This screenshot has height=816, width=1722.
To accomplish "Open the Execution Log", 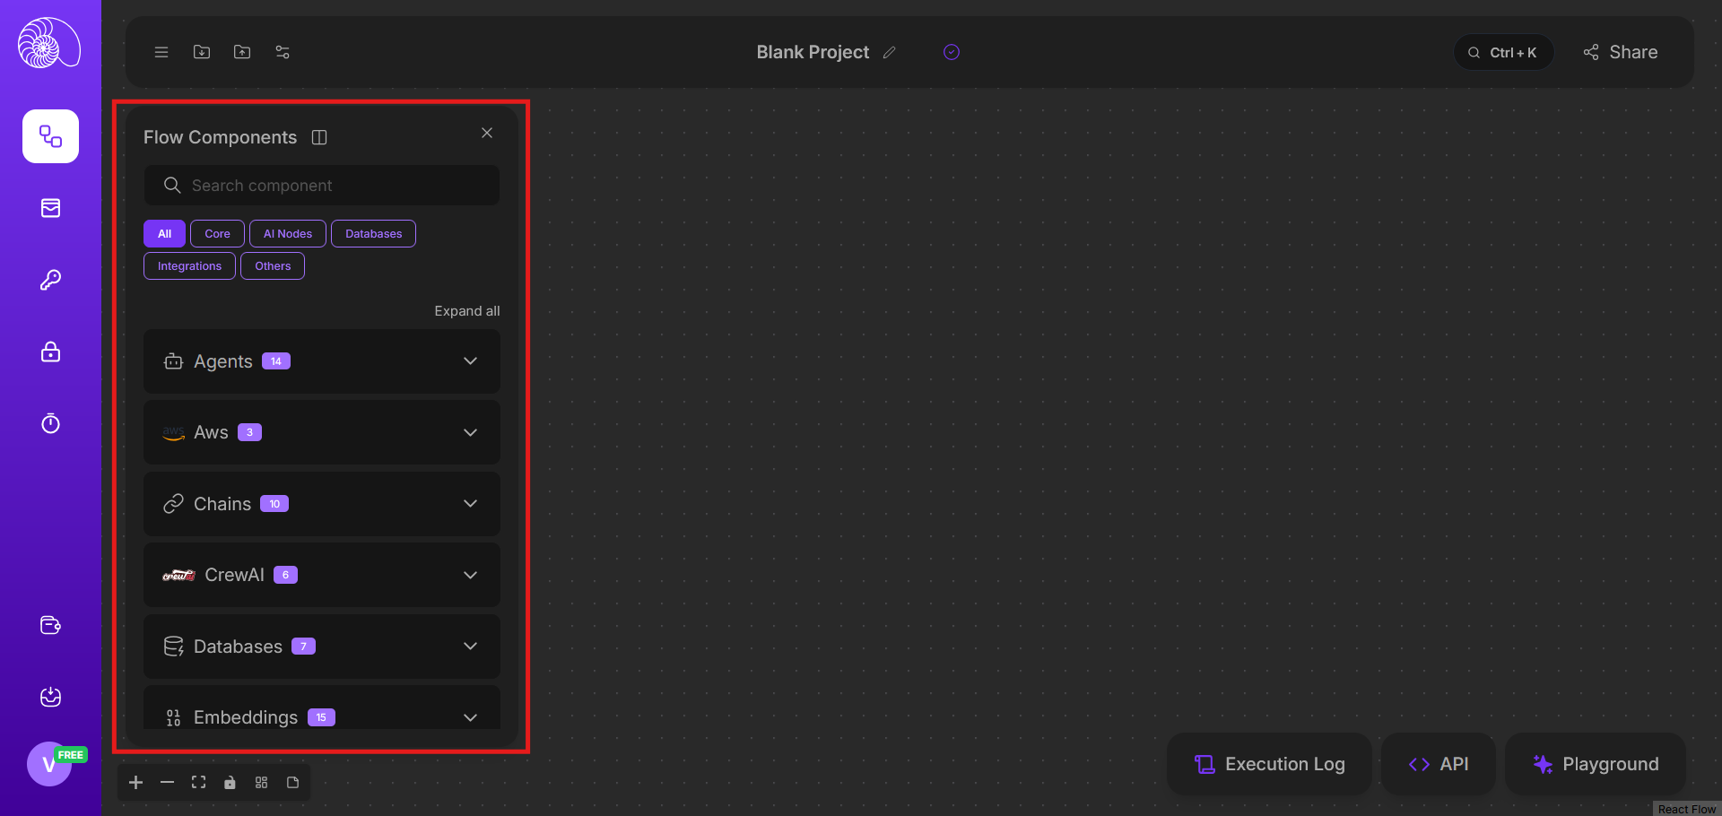I will point(1269,764).
